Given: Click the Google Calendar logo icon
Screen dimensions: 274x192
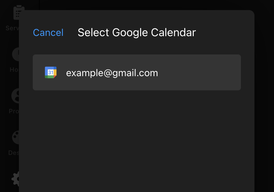Looking at the screenshot, I should click(50, 73).
